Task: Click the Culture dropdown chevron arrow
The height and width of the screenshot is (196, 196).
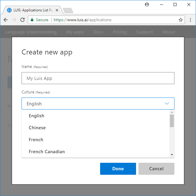Action: coord(167,103)
